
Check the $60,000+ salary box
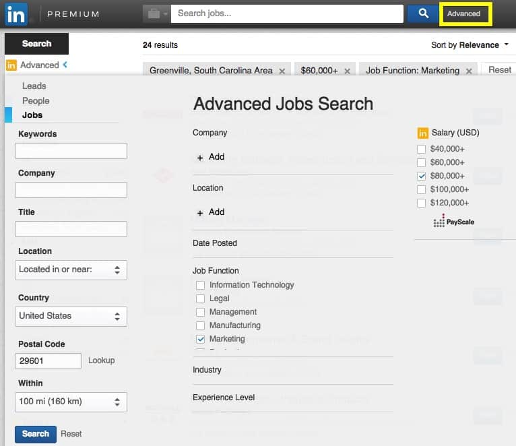pyautogui.click(x=421, y=162)
